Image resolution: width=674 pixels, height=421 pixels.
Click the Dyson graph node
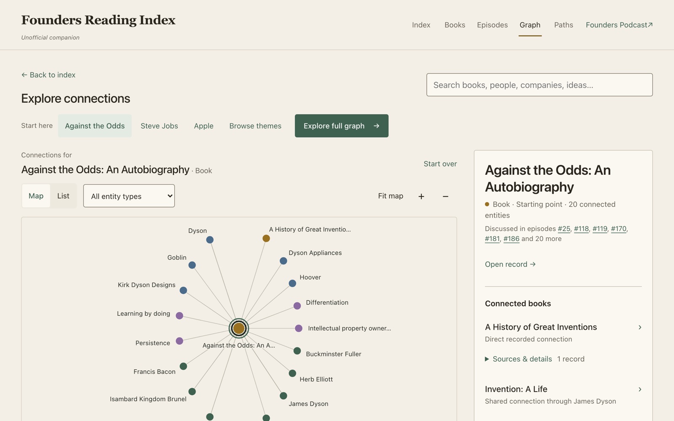coord(210,240)
